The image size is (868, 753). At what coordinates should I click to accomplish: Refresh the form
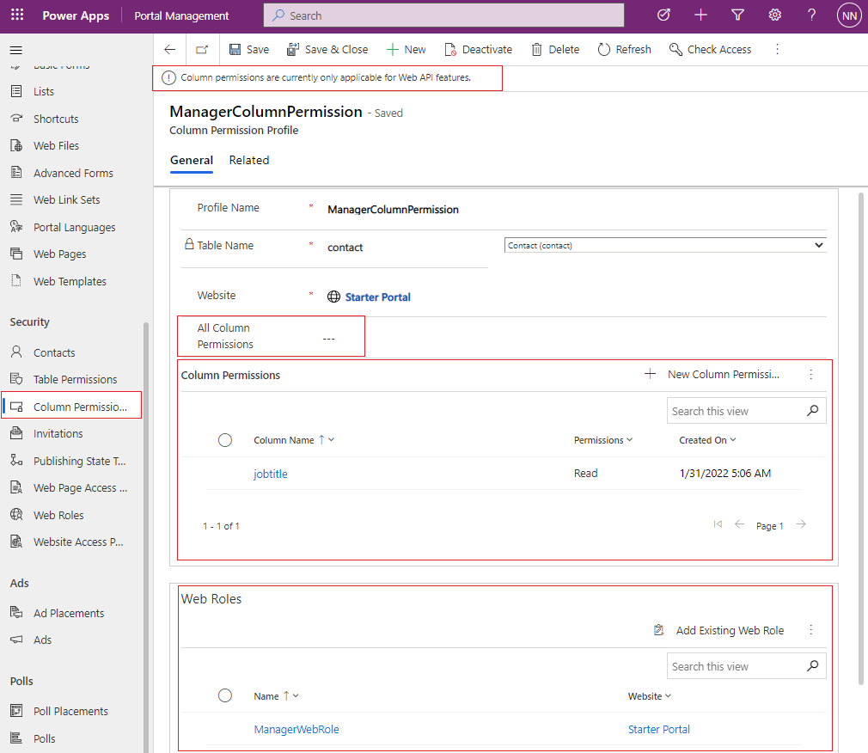tap(625, 49)
